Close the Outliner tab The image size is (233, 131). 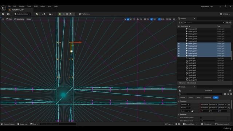[194, 19]
